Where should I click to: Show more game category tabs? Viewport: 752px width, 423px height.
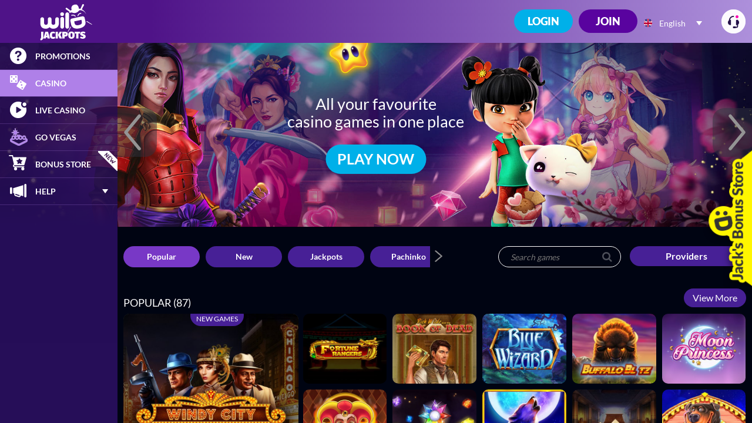point(438,256)
